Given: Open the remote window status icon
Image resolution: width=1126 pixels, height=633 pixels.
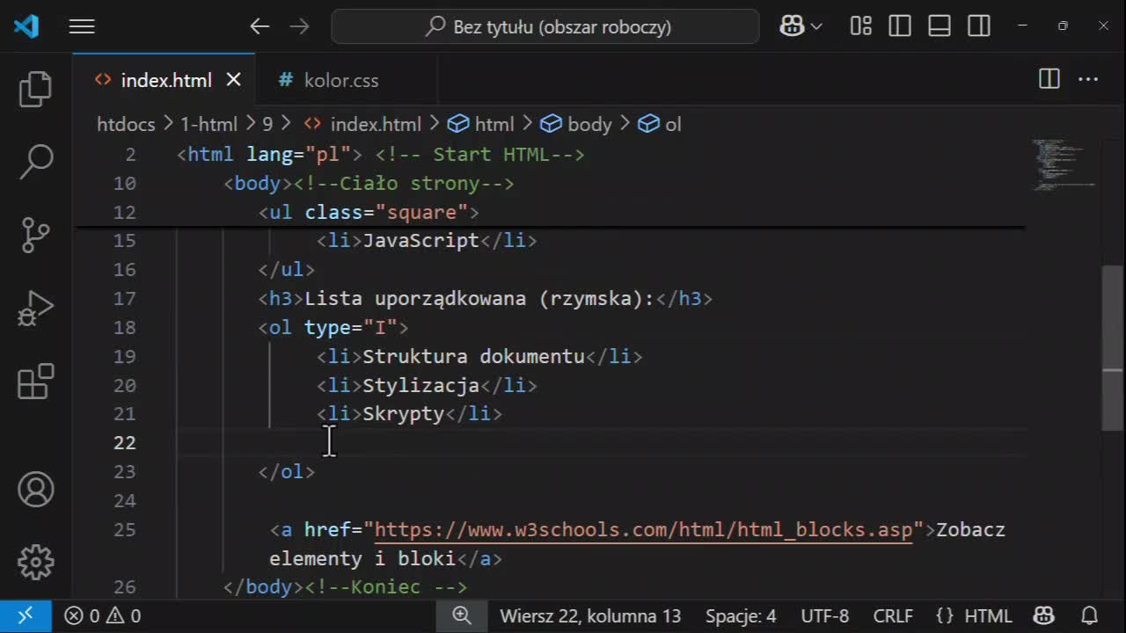Looking at the screenshot, I should [x=25, y=616].
